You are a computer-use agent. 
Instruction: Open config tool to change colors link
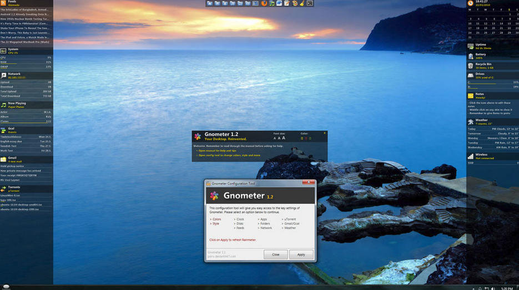(229, 155)
